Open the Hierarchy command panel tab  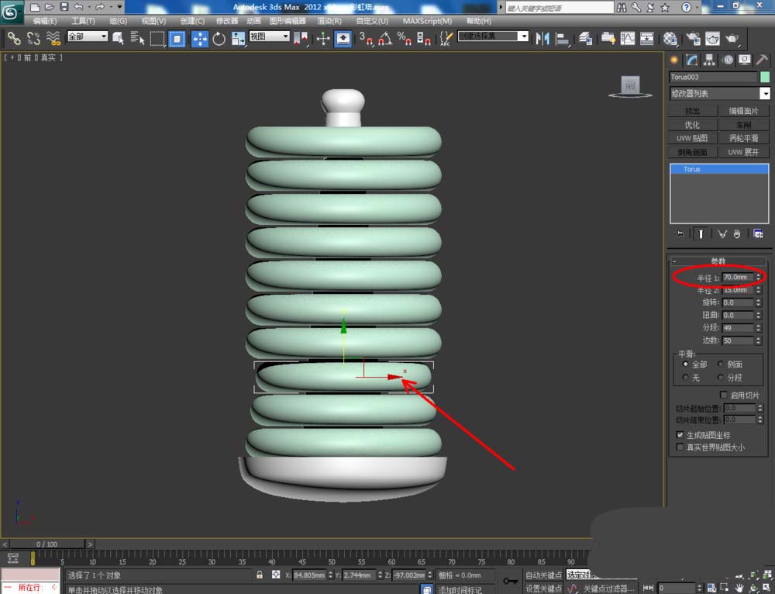tap(711, 60)
